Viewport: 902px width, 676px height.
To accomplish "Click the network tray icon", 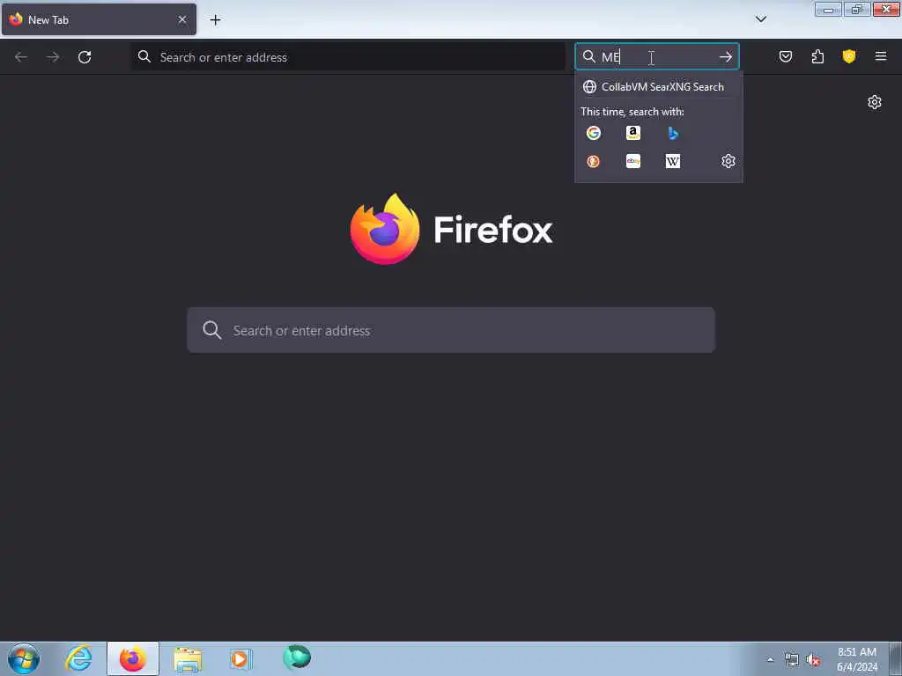I will (x=792, y=660).
